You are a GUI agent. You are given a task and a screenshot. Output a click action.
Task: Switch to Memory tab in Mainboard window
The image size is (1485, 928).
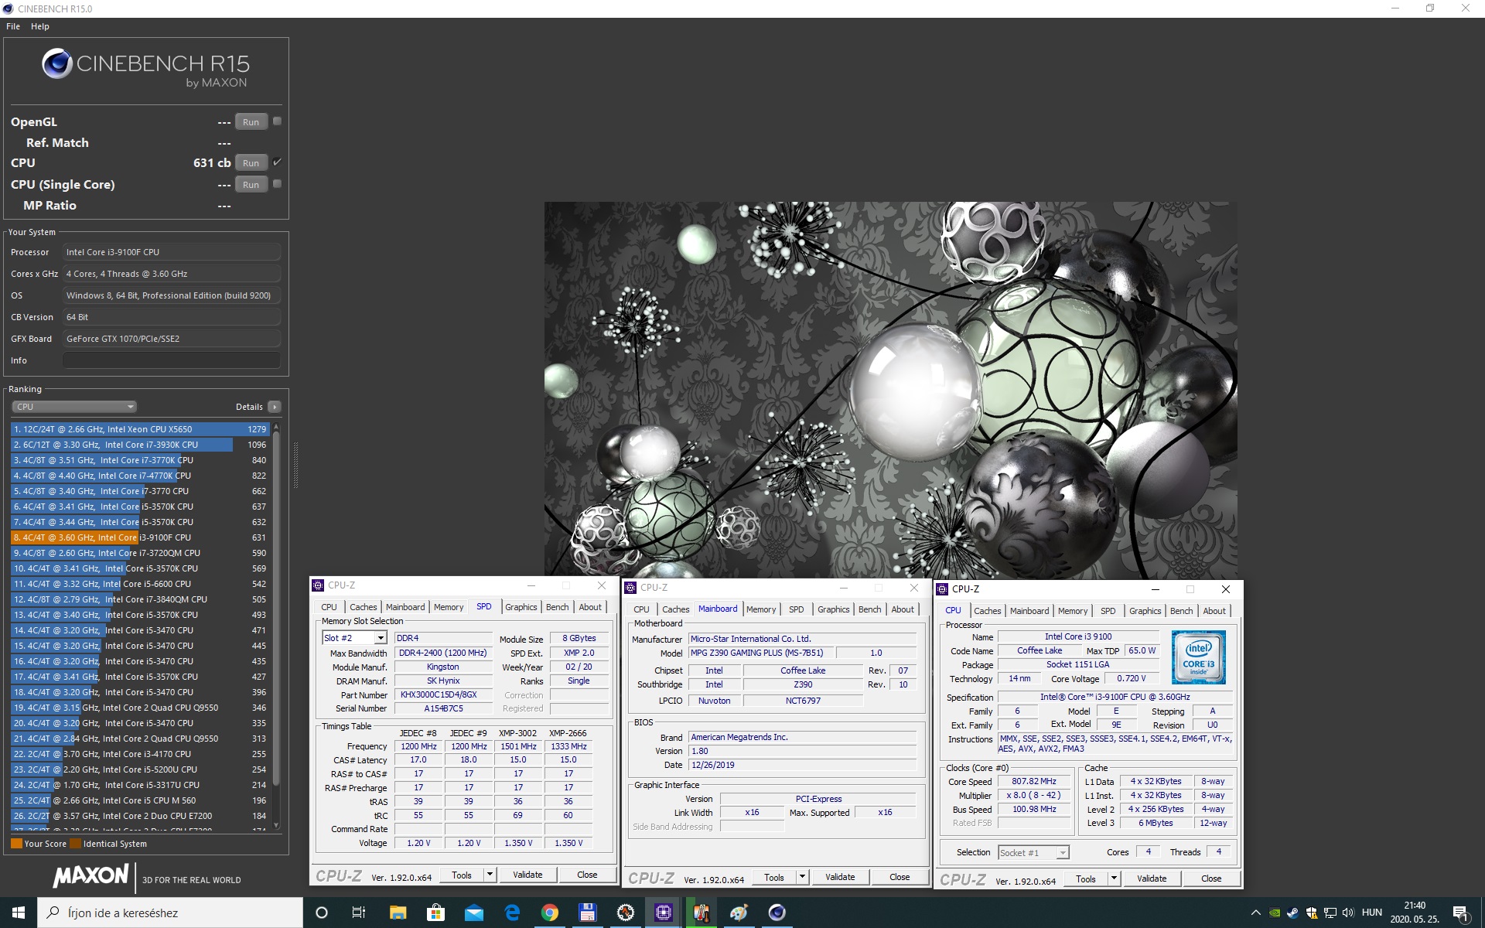761,609
